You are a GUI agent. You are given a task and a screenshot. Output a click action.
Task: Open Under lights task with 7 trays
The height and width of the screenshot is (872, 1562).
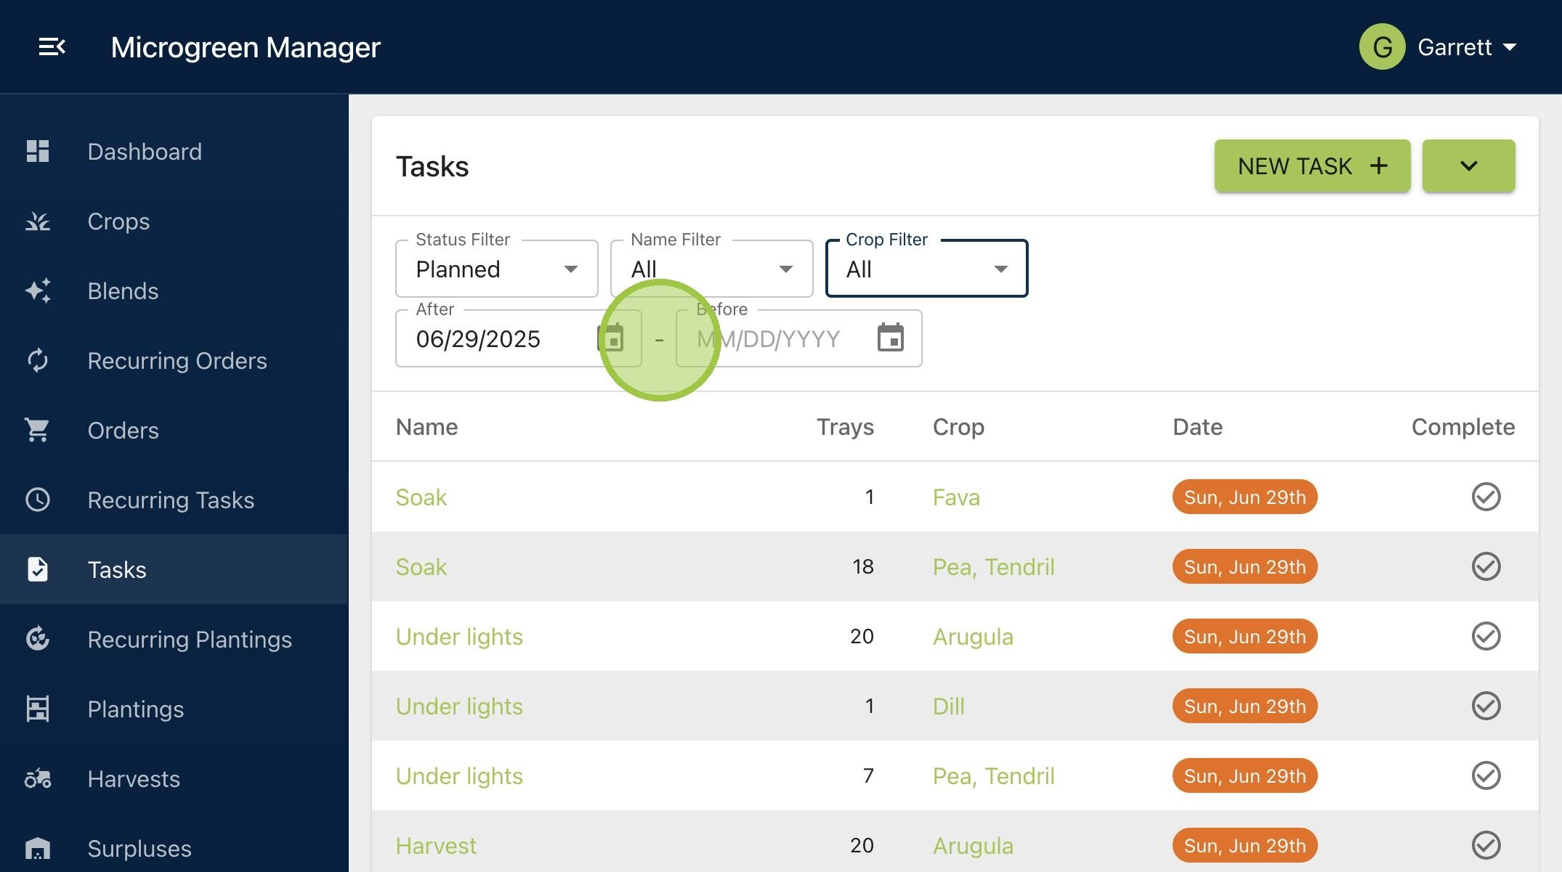click(459, 775)
